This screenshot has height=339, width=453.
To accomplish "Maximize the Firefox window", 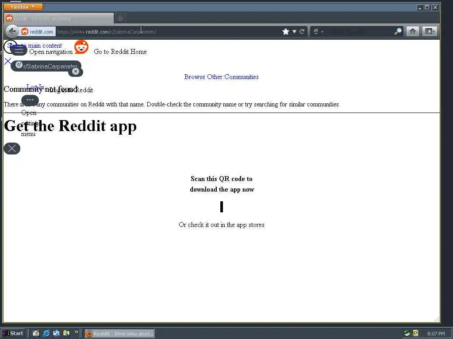I will point(427,8).
